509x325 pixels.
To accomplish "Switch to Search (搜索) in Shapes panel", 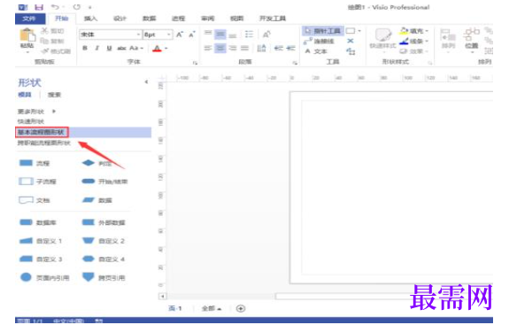I will point(54,95).
